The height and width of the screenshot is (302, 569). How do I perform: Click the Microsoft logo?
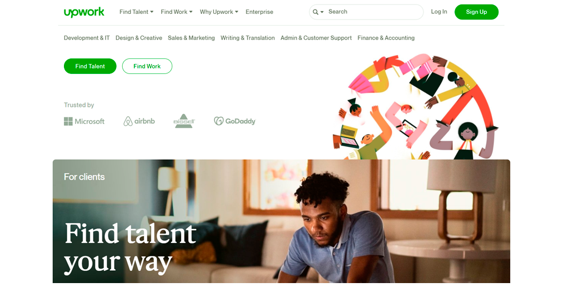tap(84, 121)
